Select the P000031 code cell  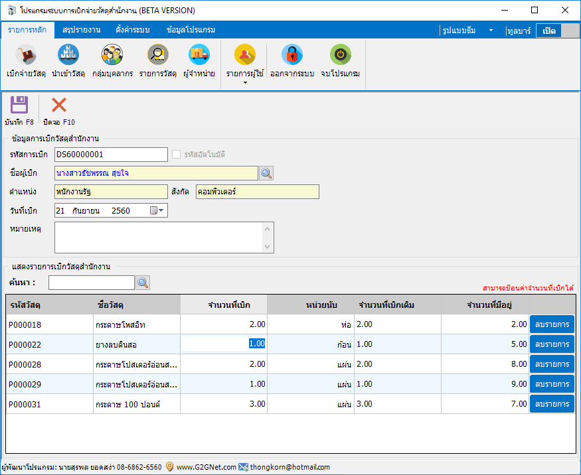[x=50, y=404]
